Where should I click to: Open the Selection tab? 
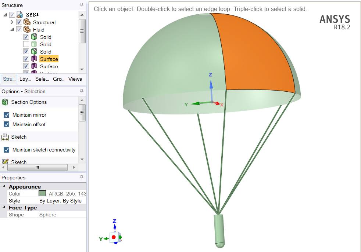point(42,79)
